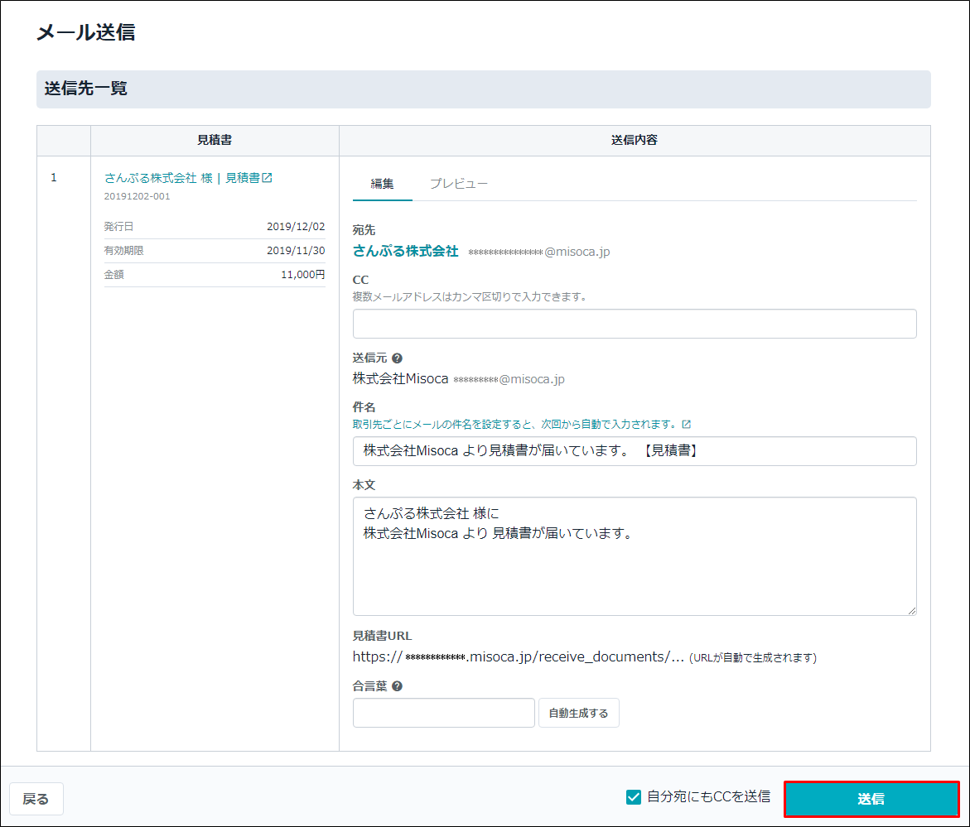The height and width of the screenshot is (827, 970).
Task: Open the 合言葉 help question mark icon
Action: (x=397, y=686)
